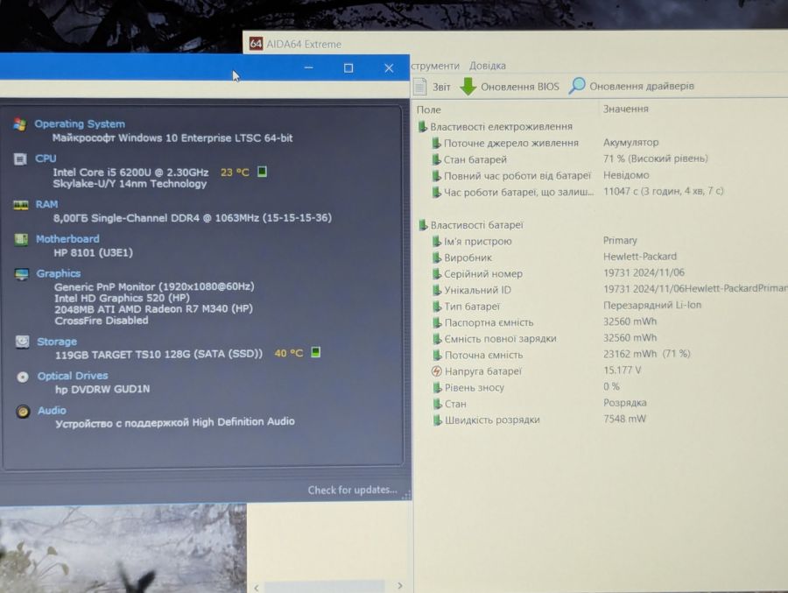Screen dimensions: 788x593
Task: Open the Operating System section link
Action: click(80, 124)
